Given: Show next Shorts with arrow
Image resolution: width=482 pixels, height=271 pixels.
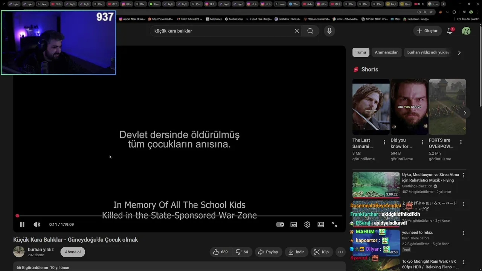Looking at the screenshot, I should click(465, 113).
